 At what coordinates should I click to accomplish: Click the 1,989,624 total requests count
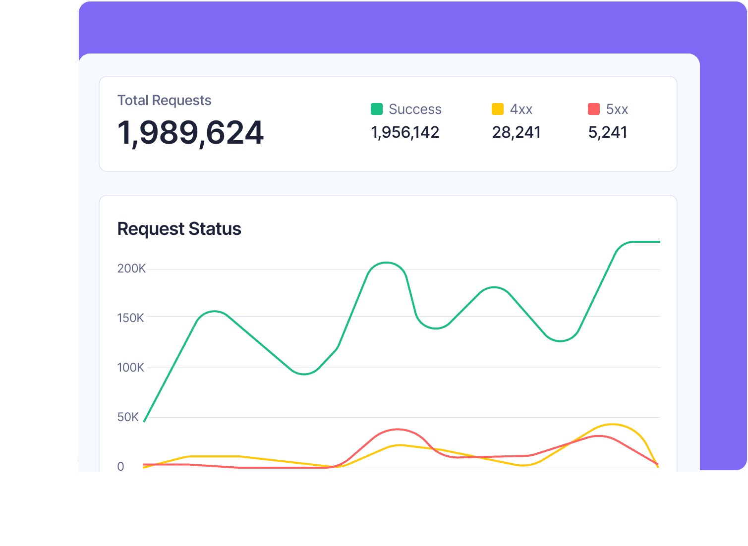(191, 132)
